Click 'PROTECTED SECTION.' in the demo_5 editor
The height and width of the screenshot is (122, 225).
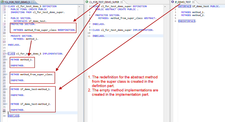[x=23, y=24]
